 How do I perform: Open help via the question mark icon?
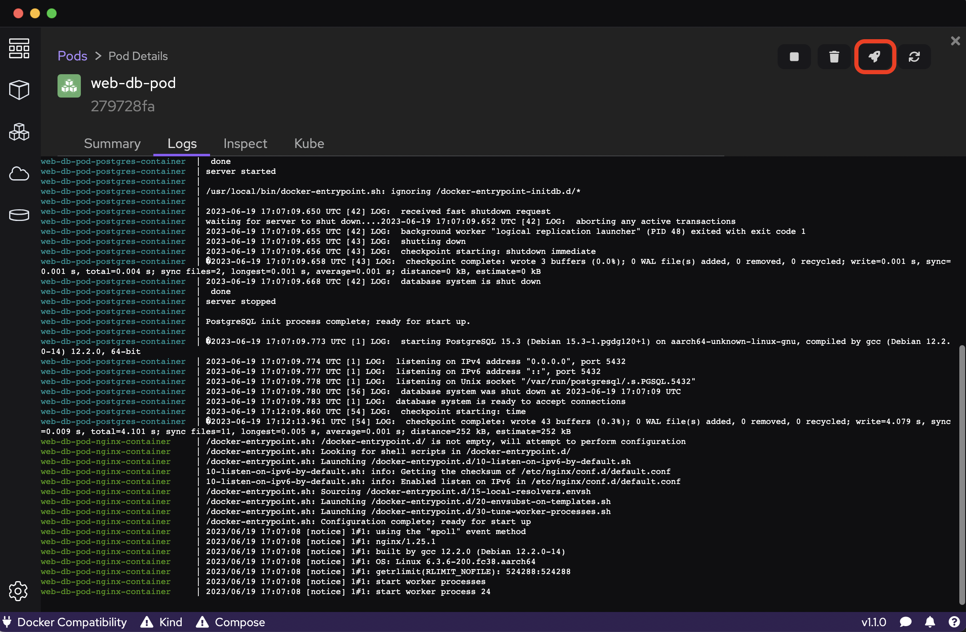tap(955, 622)
